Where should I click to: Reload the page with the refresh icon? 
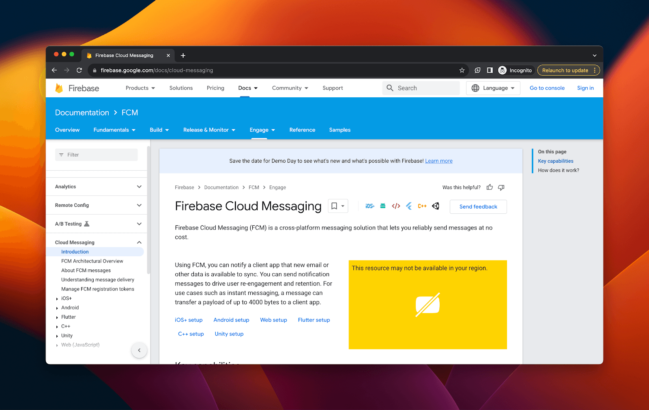pos(79,70)
